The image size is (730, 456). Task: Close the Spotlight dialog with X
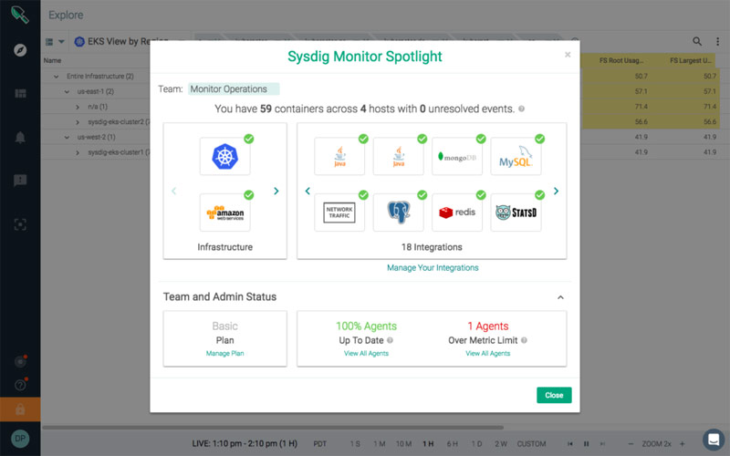[x=568, y=55]
